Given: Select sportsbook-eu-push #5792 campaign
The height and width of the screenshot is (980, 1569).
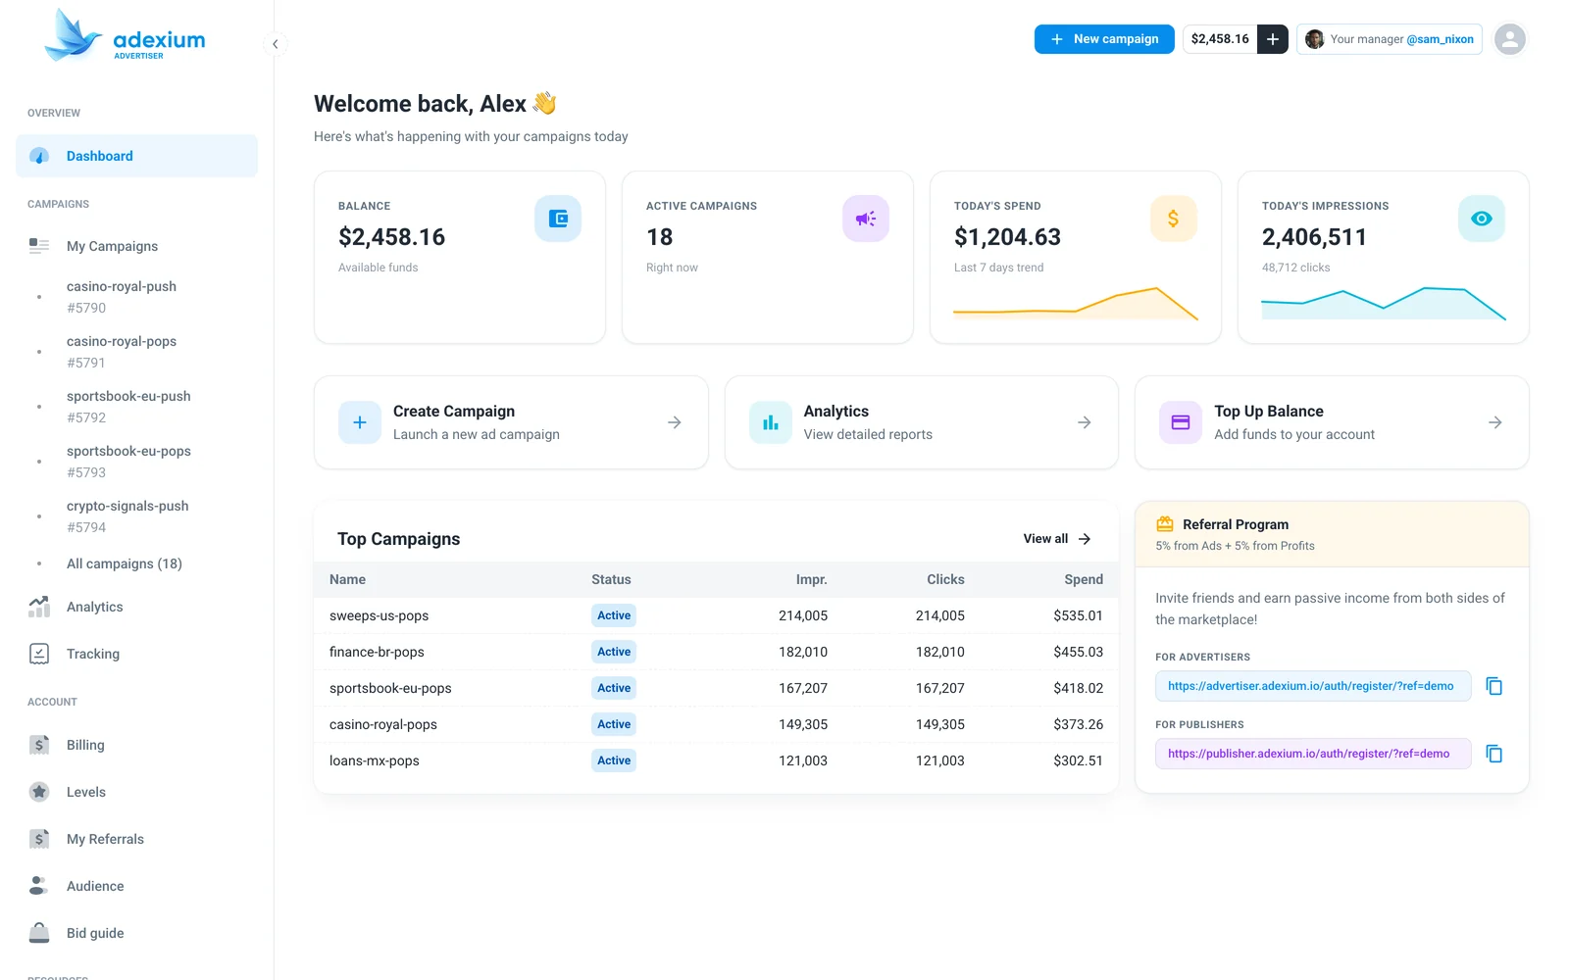Looking at the screenshot, I should [136, 407].
